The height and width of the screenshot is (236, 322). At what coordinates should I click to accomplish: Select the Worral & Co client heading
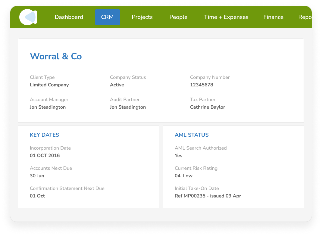click(56, 56)
